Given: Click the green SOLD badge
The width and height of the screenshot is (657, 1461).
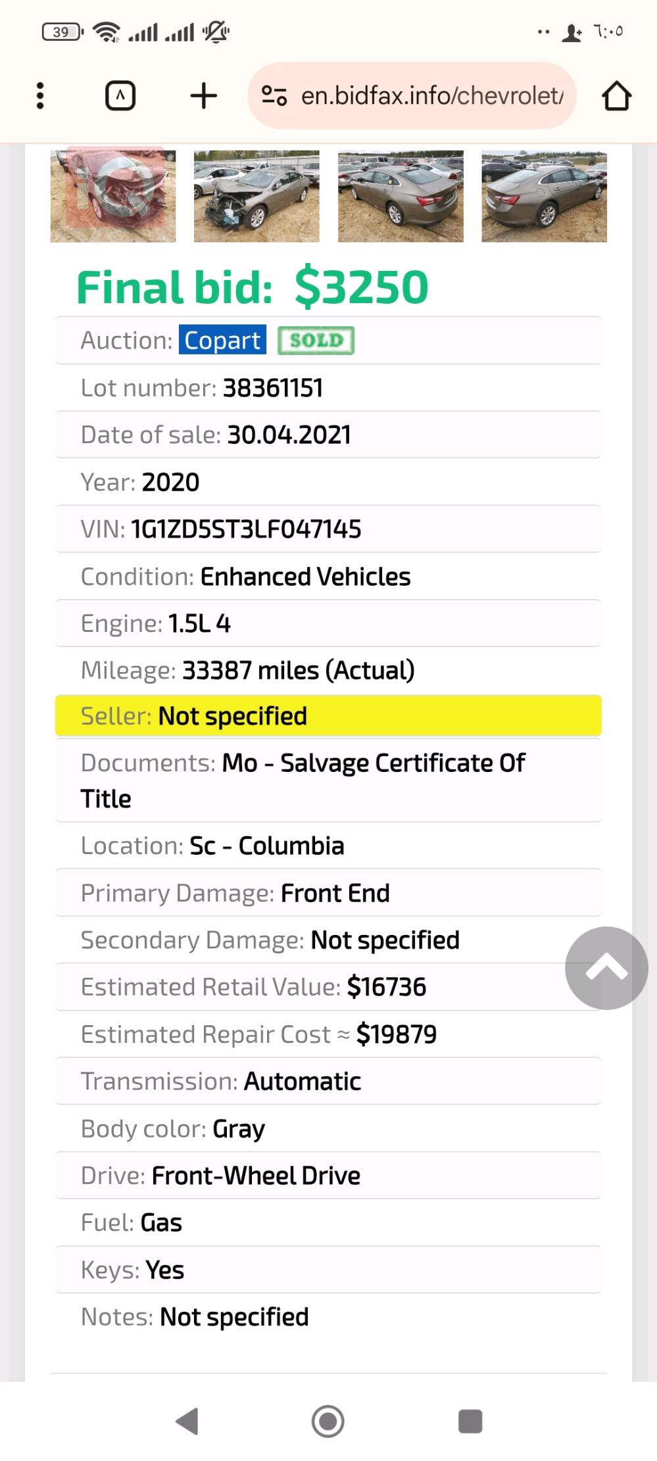Looking at the screenshot, I should pos(316,340).
